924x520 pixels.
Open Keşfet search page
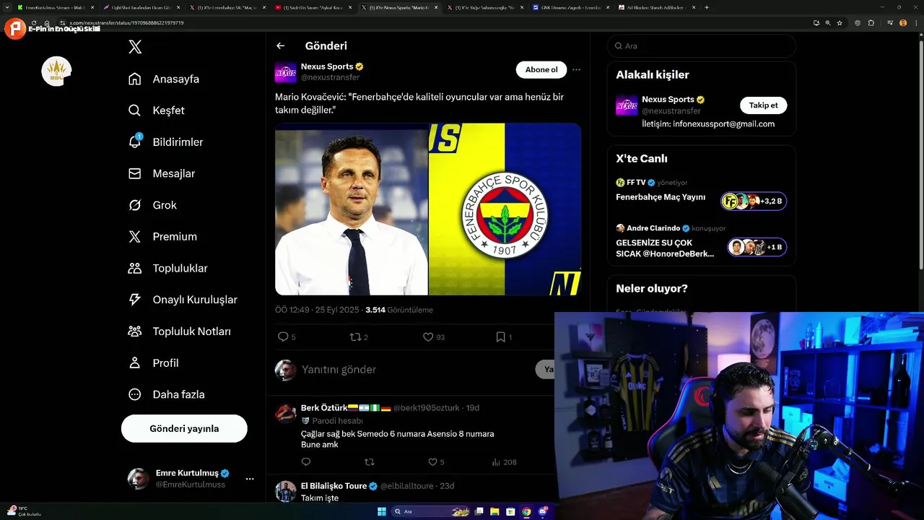[x=157, y=110]
